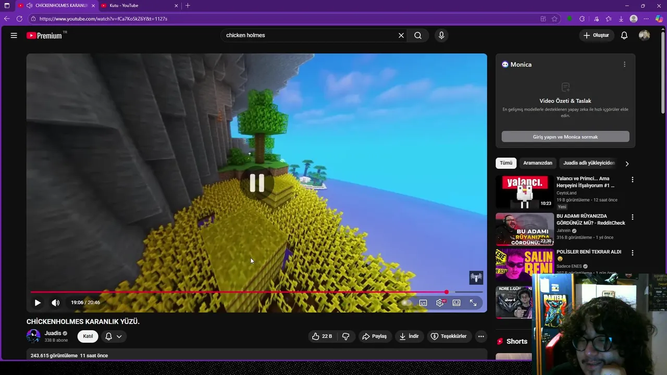
Task: Open Monica panel options menu
Action: click(x=624, y=65)
